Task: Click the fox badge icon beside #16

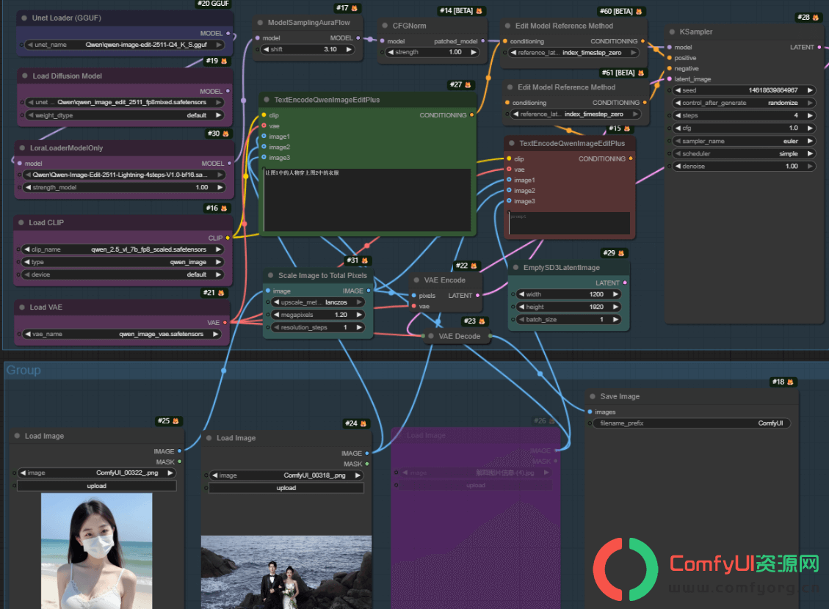Action: [x=224, y=208]
